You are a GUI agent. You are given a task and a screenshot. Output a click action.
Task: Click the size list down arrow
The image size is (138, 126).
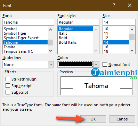point(132,51)
